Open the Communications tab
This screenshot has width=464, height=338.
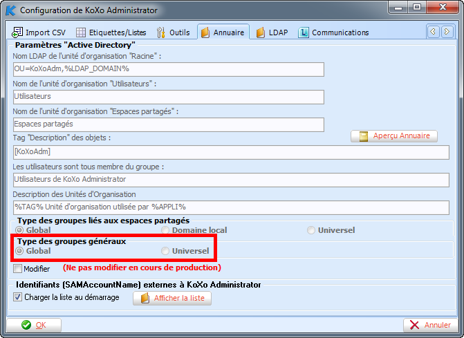coord(333,32)
